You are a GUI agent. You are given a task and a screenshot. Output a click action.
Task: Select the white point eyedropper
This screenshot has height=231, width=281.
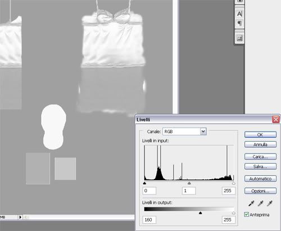pos(270,203)
